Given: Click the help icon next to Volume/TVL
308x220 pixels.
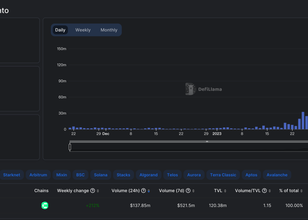Looking at the screenshot, I should pyautogui.click(x=265, y=191).
